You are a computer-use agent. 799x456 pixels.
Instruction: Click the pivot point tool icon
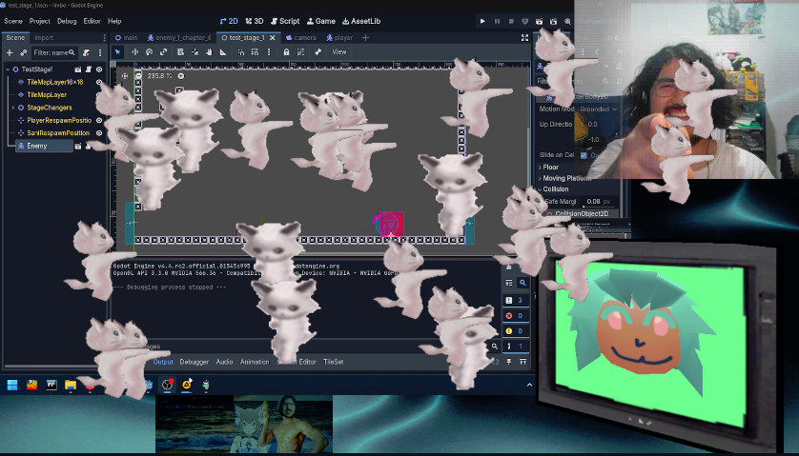click(195, 52)
